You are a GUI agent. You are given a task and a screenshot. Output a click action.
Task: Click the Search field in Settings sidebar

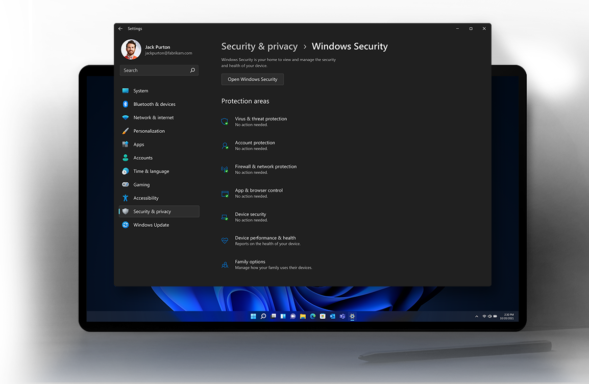pyautogui.click(x=159, y=70)
